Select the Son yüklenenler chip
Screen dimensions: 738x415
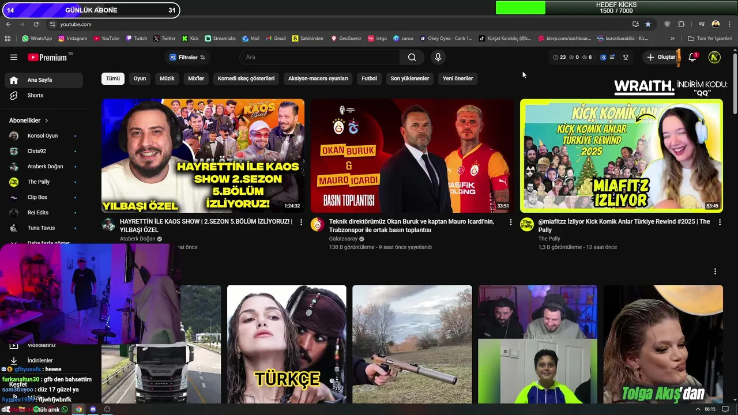click(410, 78)
